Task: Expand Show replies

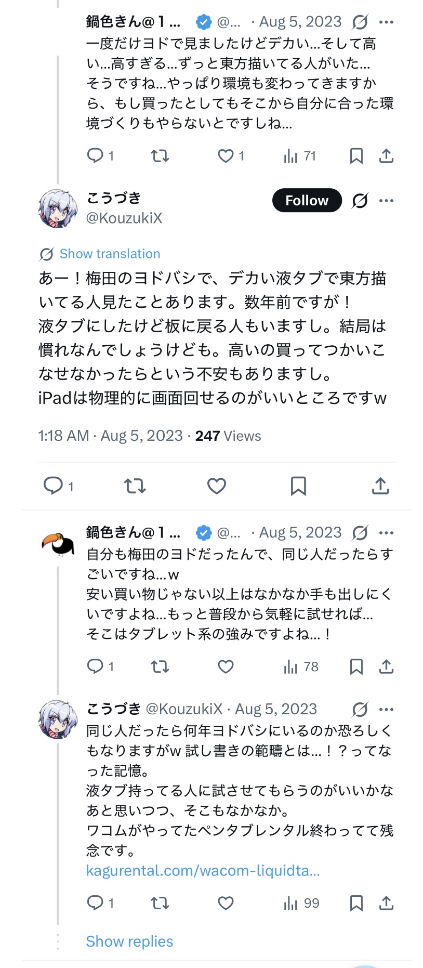Action: pyautogui.click(x=129, y=941)
